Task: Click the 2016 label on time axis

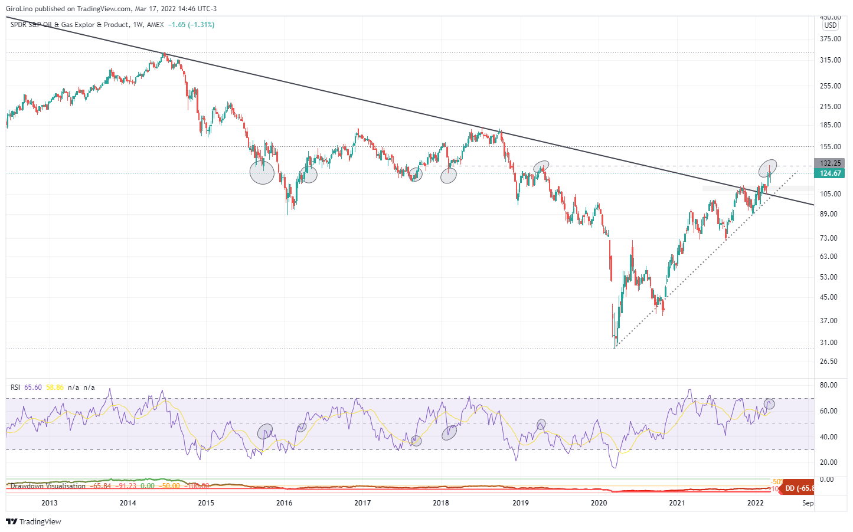Action: pyautogui.click(x=284, y=503)
